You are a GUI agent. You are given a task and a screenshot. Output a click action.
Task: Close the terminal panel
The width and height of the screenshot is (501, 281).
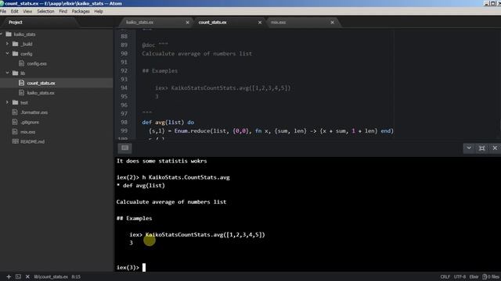495,148
